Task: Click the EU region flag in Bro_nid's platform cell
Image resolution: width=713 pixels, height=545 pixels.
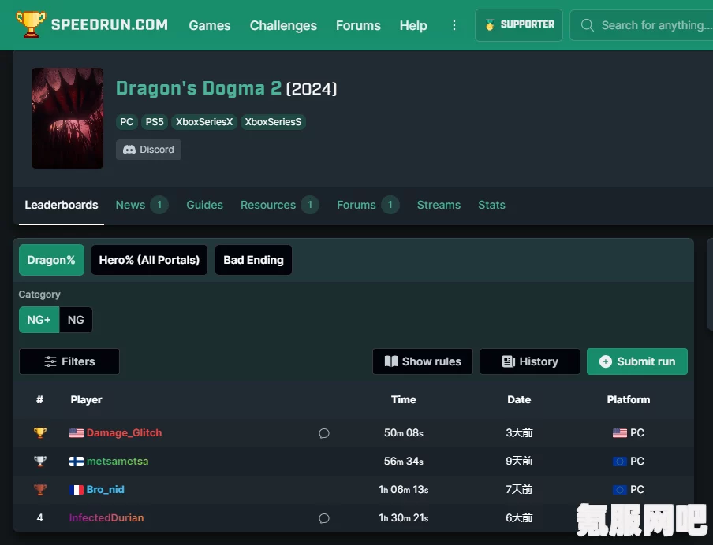Action: [x=620, y=490]
